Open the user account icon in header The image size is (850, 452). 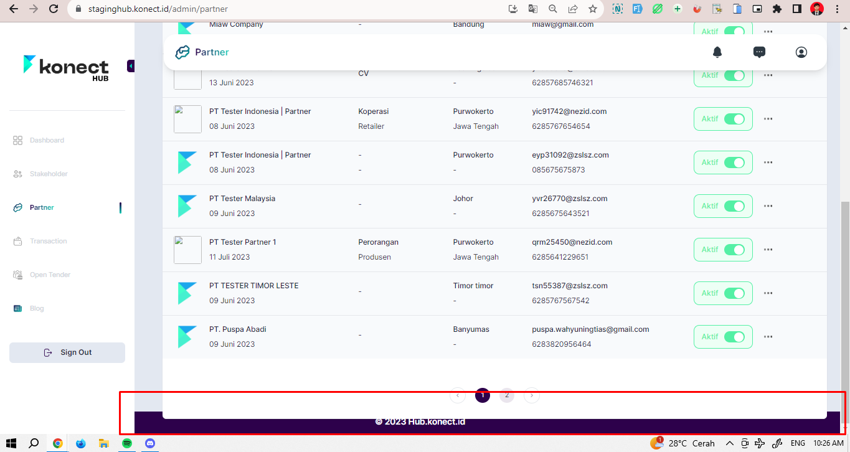[x=801, y=52]
